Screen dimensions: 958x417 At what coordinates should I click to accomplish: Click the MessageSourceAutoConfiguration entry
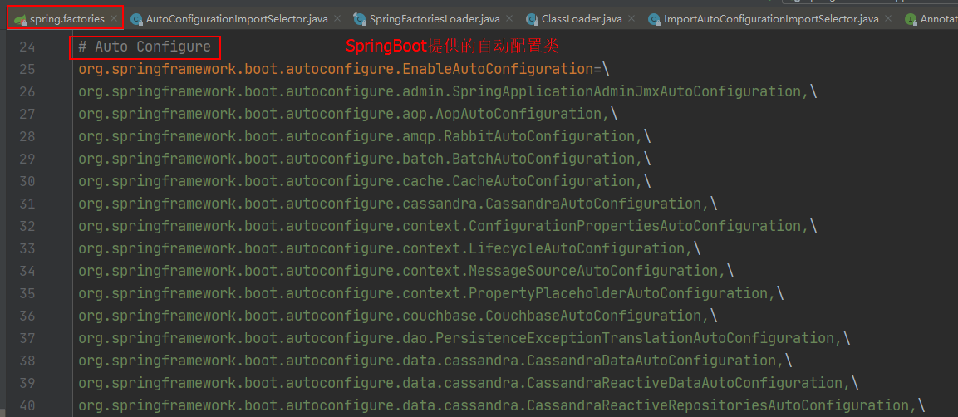click(x=406, y=271)
